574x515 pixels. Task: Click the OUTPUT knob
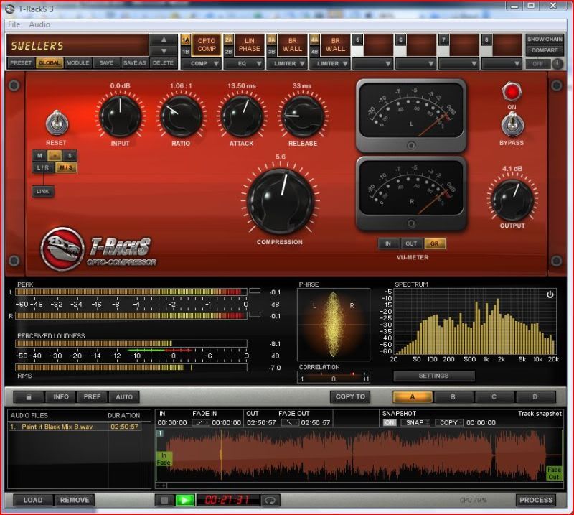pos(512,200)
